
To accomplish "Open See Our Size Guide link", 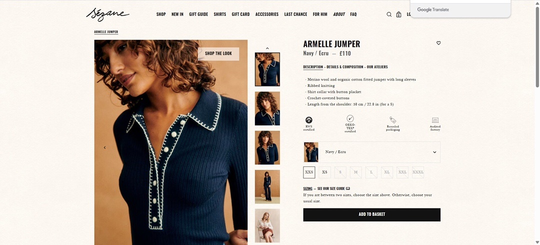I will [x=333, y=188].
